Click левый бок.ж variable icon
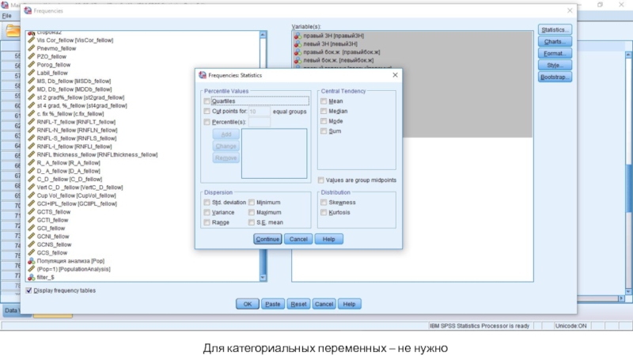 (298, 60)
